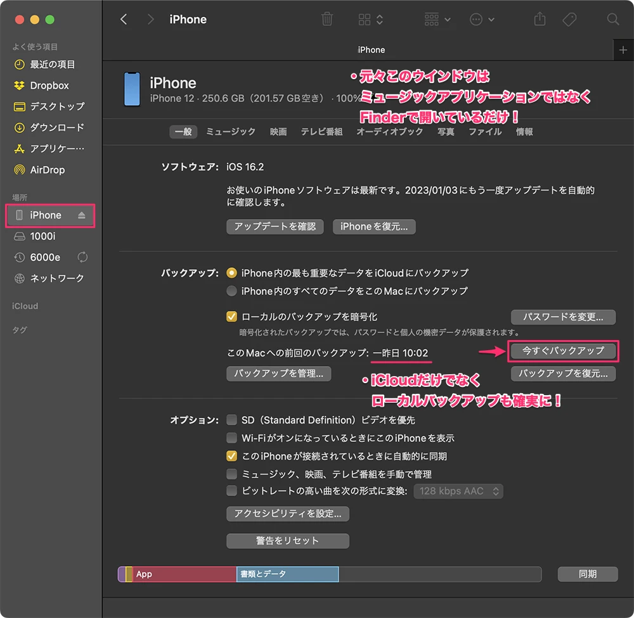Click the App segment of storage bar
This screenshot has height=618, width=634.
(184, 574)
